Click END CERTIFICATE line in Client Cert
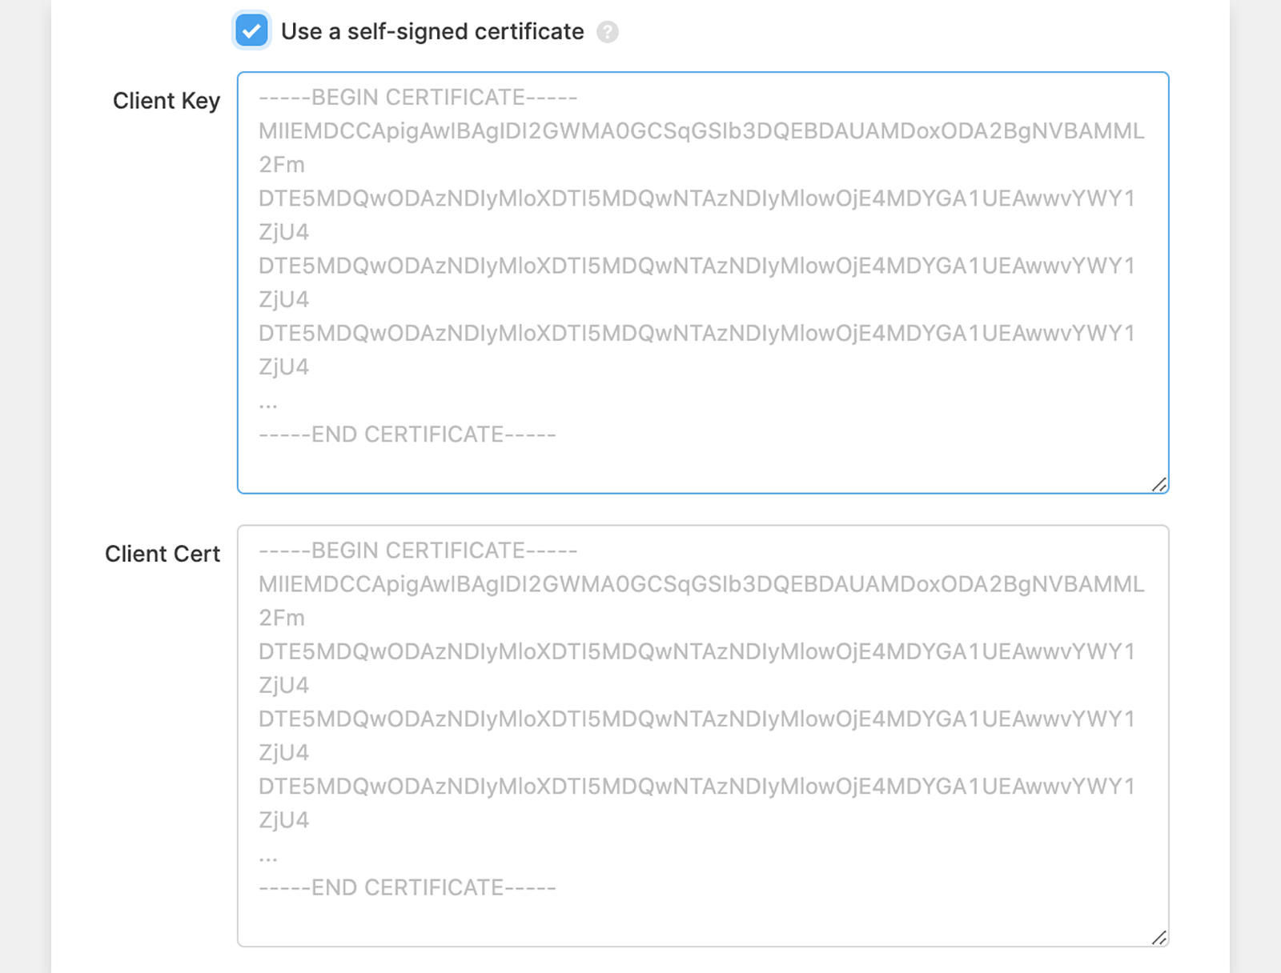The width and height of the screenshot is (1281, 973). (x=407, y=887)
